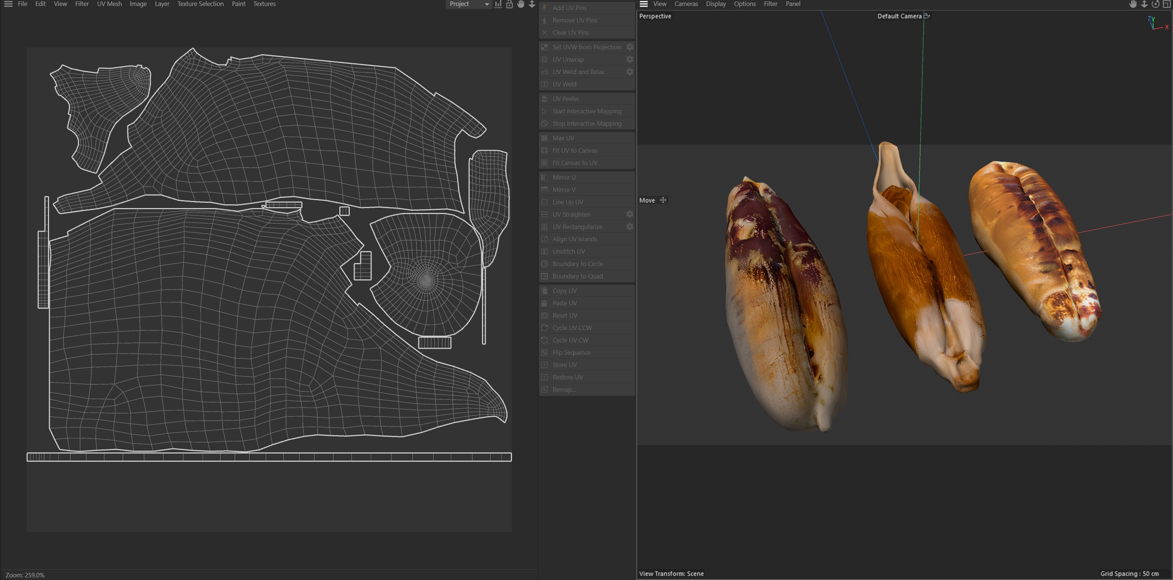
Task: Click the pan hand icon in 3D viewport
Action: pyautogui.click(x=1133, y=4)
